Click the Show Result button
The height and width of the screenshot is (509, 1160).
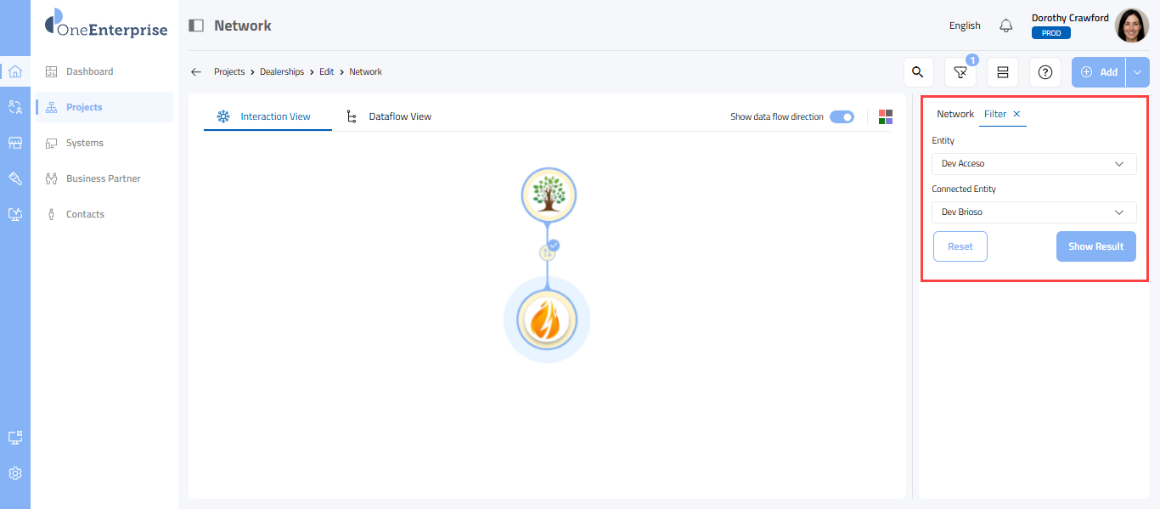tap(1095, 246)
